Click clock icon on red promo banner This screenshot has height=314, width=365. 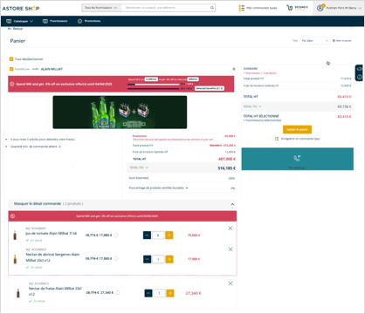coord(12,84)
